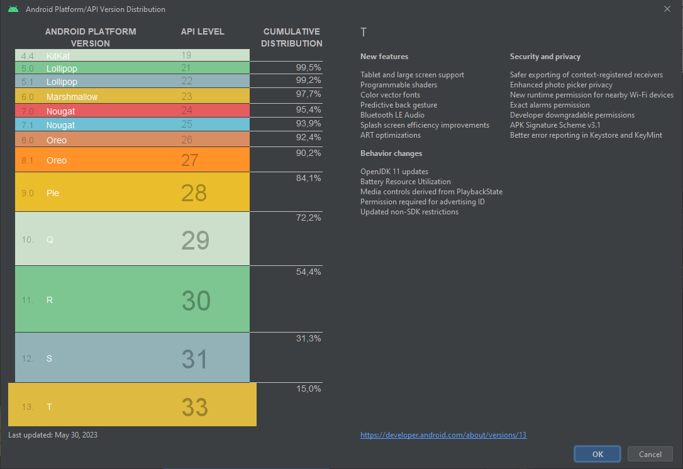Click the Android 12 S API 31 block
The width and height of the screenshot is (683, 469).
click(132, 358)
